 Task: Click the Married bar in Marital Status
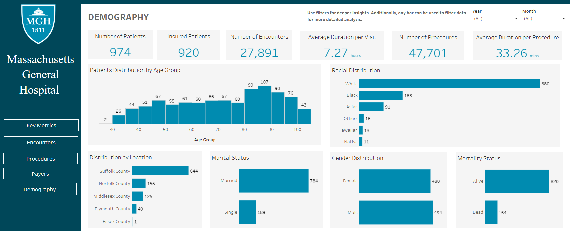(273, 181)
